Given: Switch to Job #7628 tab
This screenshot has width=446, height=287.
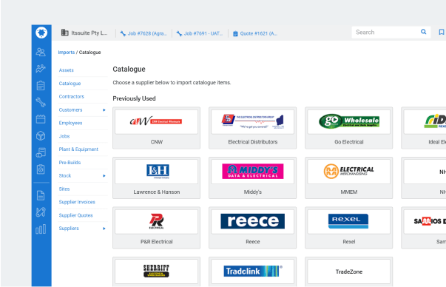Looking at the screenshot, I should tap(143, 33).
